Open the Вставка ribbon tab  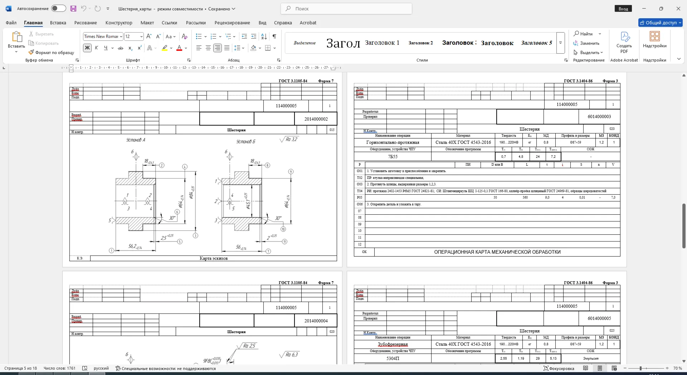click(58, 23)
